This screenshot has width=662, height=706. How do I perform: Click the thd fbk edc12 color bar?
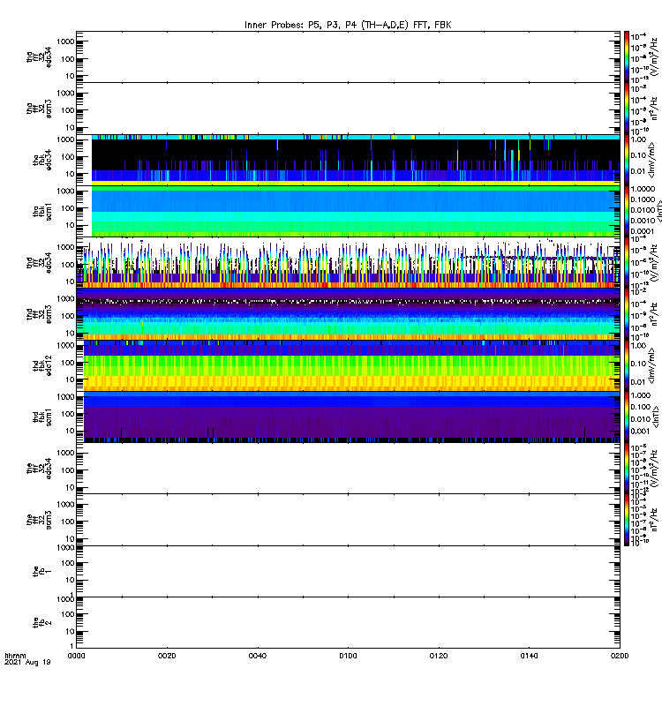tap(627, 365)
